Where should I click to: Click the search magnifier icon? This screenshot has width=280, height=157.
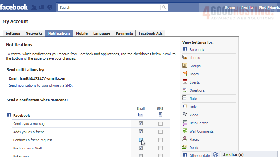click(x=164, y=8)
